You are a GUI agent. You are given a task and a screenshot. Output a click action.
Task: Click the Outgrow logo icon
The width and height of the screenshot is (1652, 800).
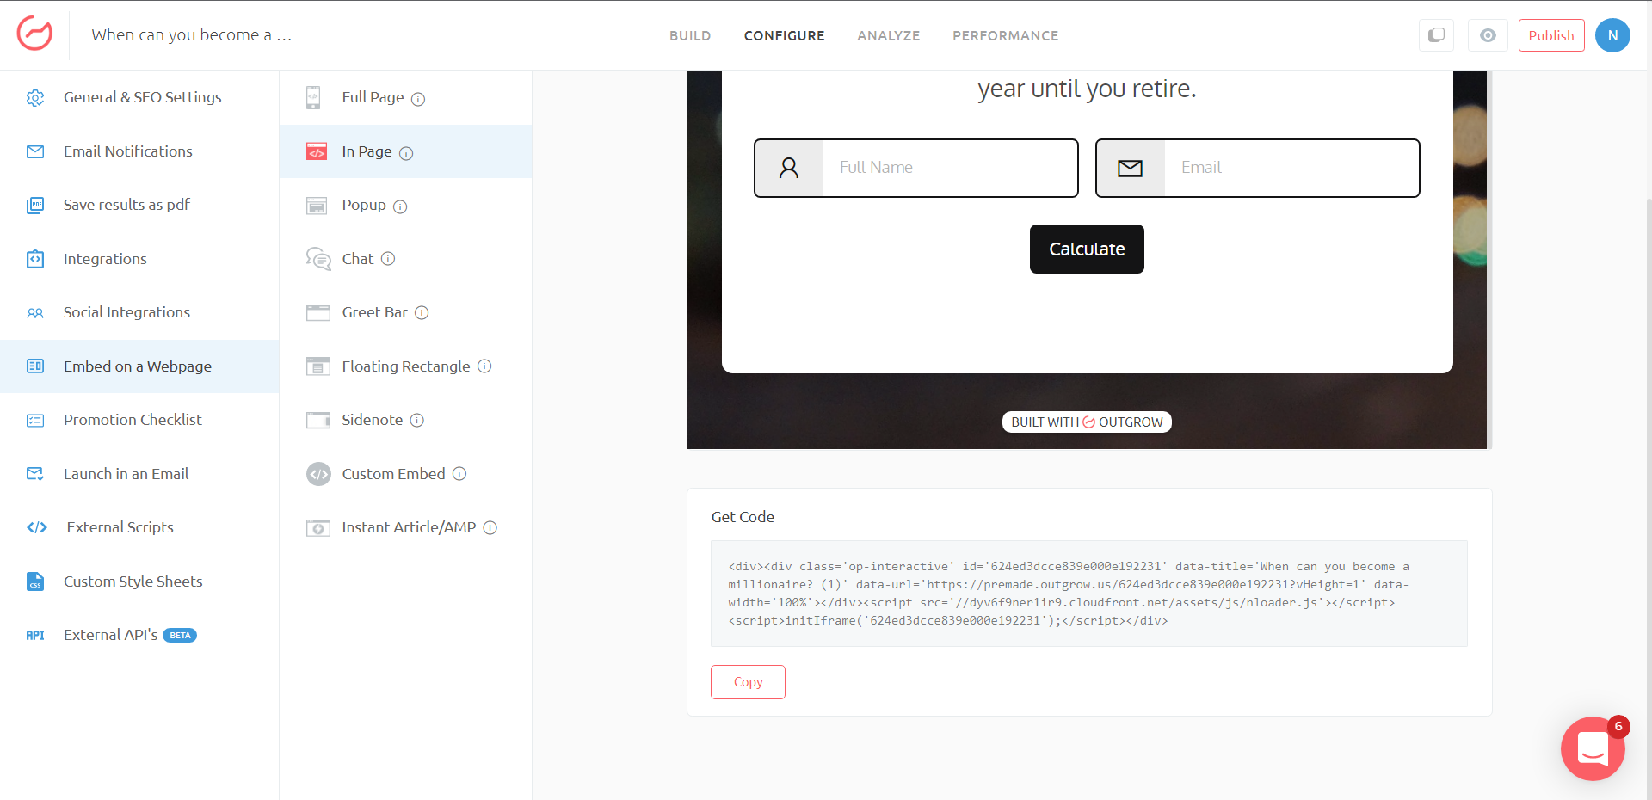click(34, 34)
